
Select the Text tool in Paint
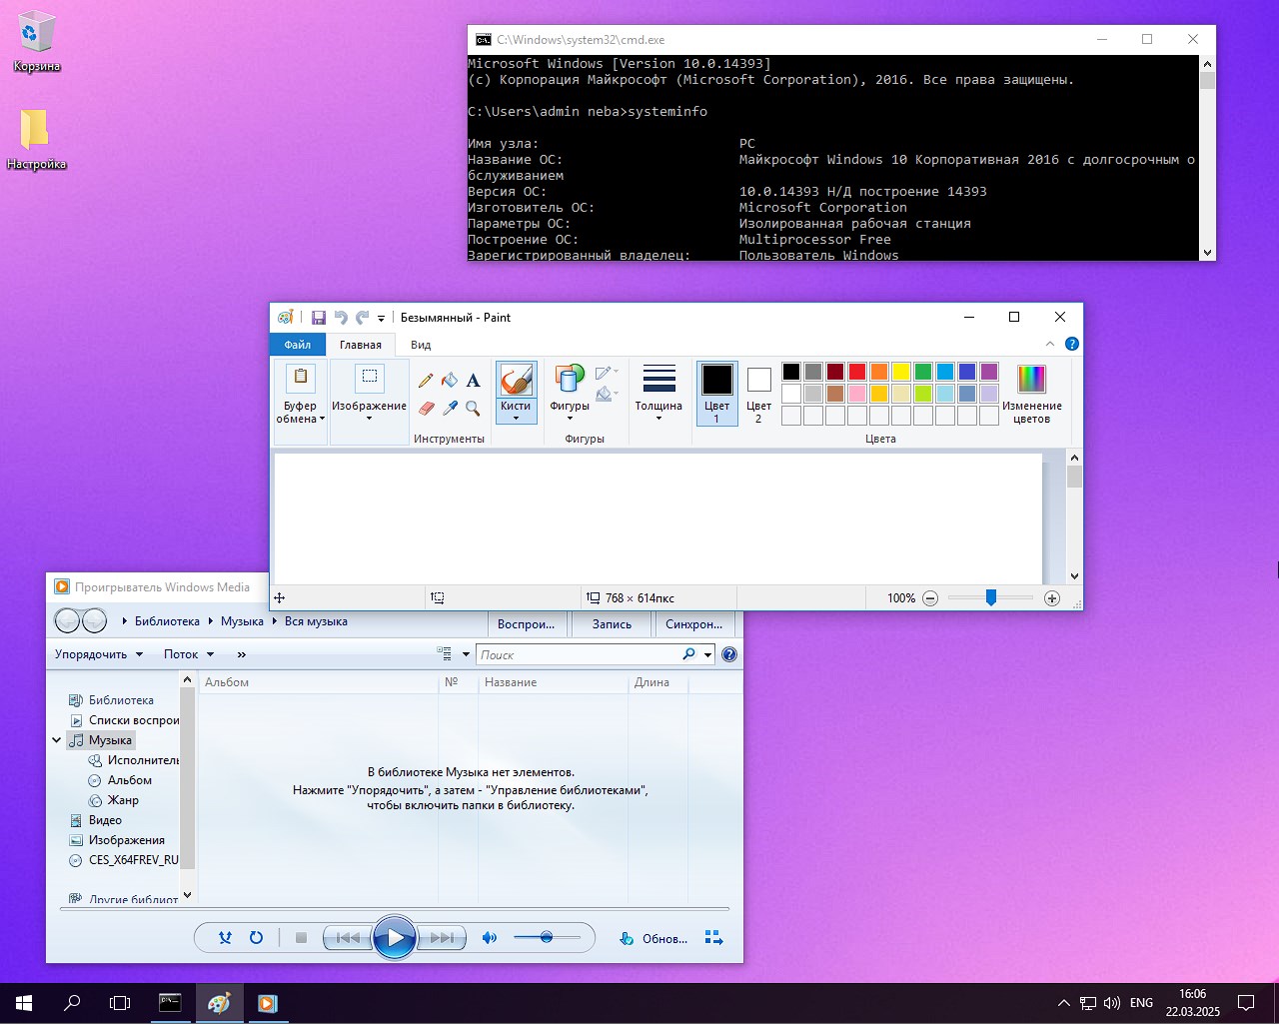point(474,380)
